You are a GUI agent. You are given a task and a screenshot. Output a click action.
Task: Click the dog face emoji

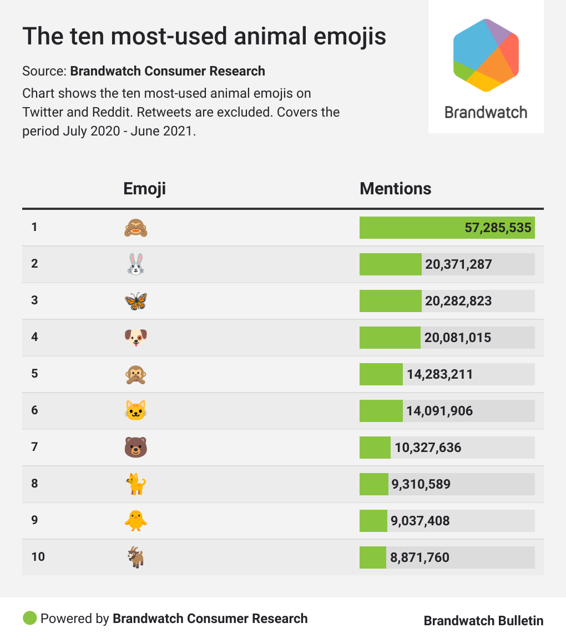click(136, 338)
